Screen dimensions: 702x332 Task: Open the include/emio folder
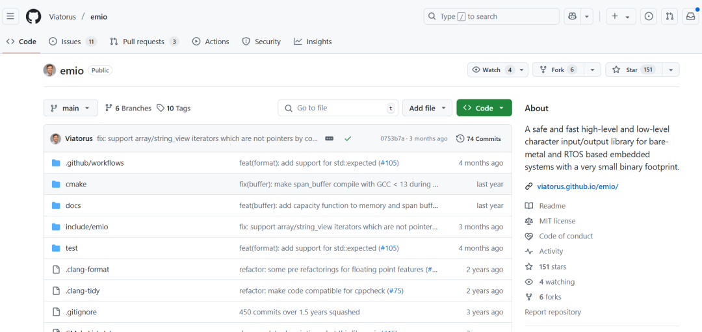pyautogui.click(x=87, y=227)
